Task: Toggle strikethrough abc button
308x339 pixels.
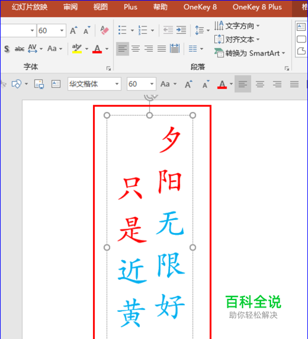Action: click(x=20, y=49)
